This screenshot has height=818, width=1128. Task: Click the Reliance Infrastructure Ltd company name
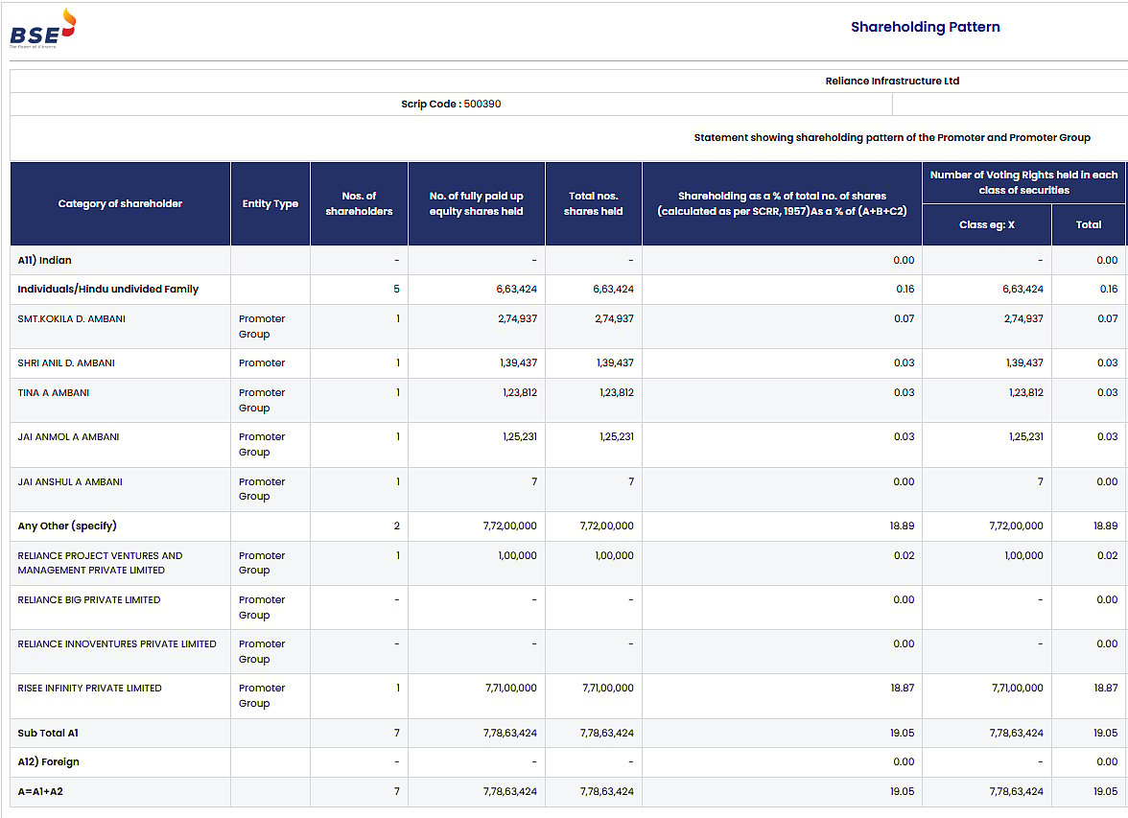(x=892, y=81)
